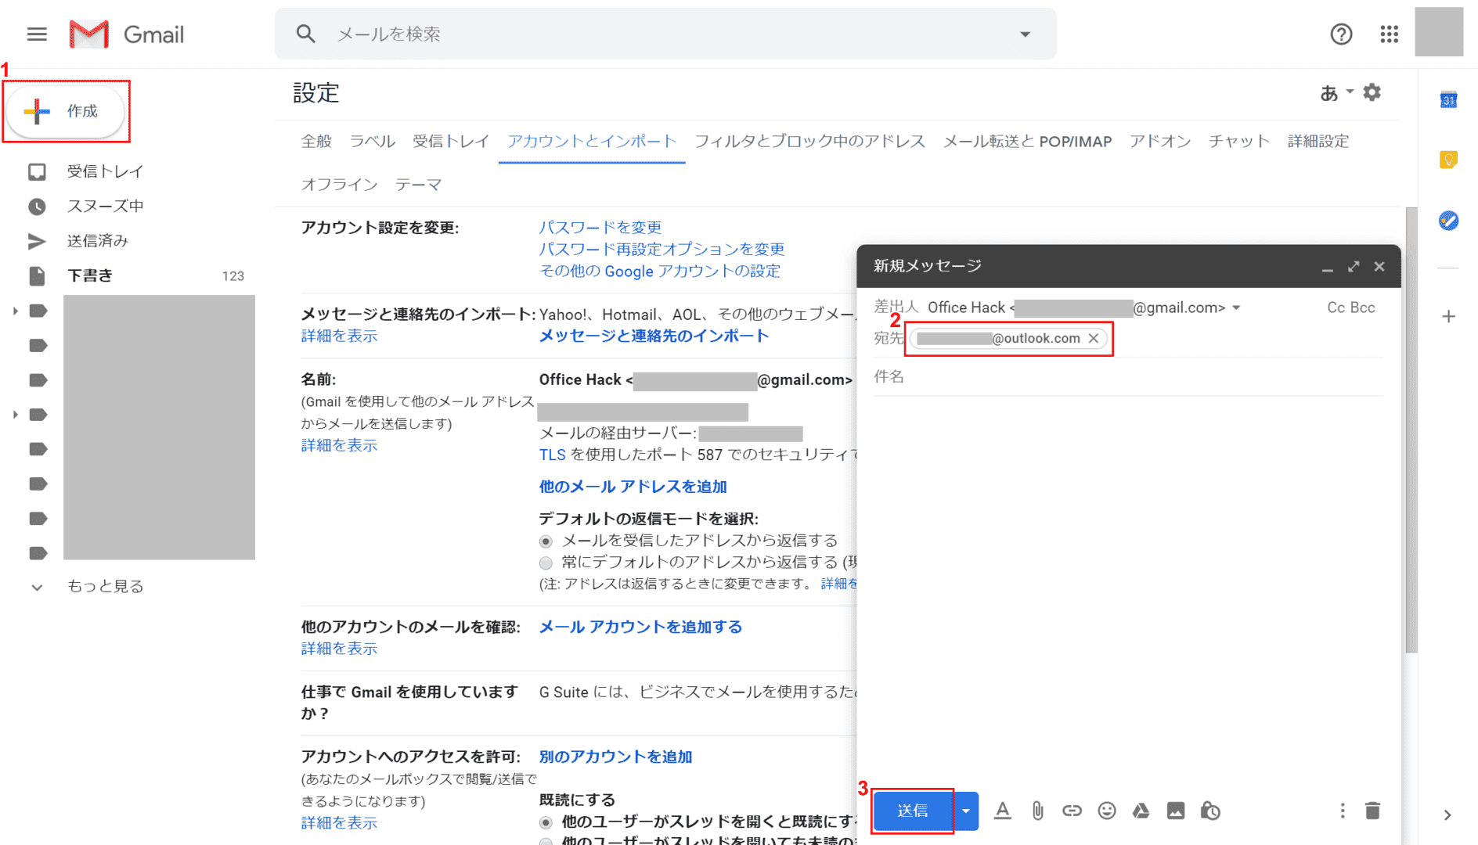This screenshot has height=845, width=1478.
Task: Open Google Calendar side panel icon
Action: (1448, 99)
